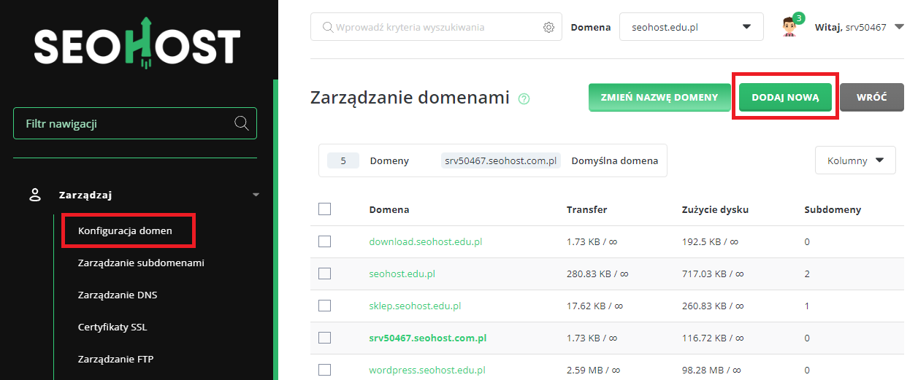Click the 280.83 KB transfer value
The width and height of the screenshot is (918, 380).
coord(597,274)
